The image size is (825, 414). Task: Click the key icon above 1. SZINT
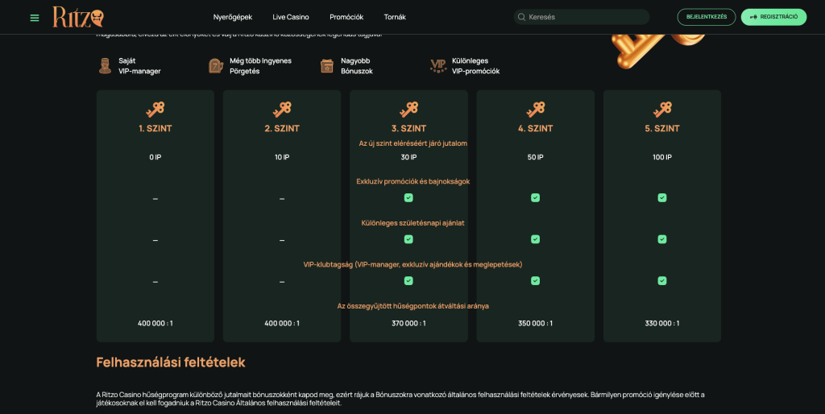tap(155, 109)
